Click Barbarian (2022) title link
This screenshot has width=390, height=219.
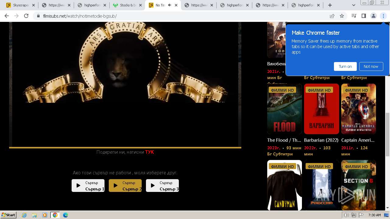[x=321, y=140]
